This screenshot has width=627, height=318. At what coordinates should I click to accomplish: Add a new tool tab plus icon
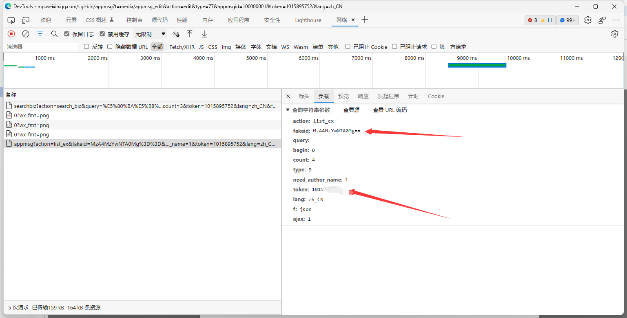[365, 20]
